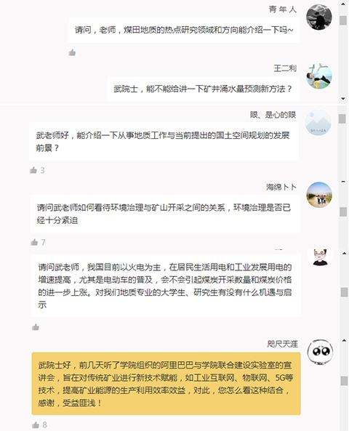Click username 王二利
Image resolution: width=349 pixels, height=431 pixels.
tap(285, 68)
